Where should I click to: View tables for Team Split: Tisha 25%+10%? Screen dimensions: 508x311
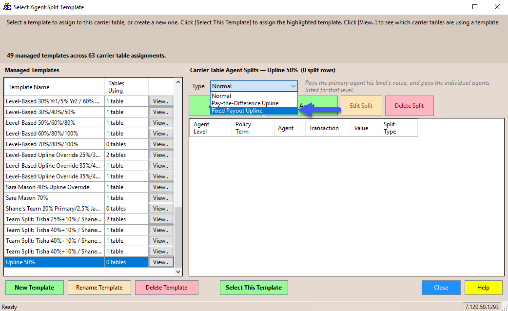161,219
